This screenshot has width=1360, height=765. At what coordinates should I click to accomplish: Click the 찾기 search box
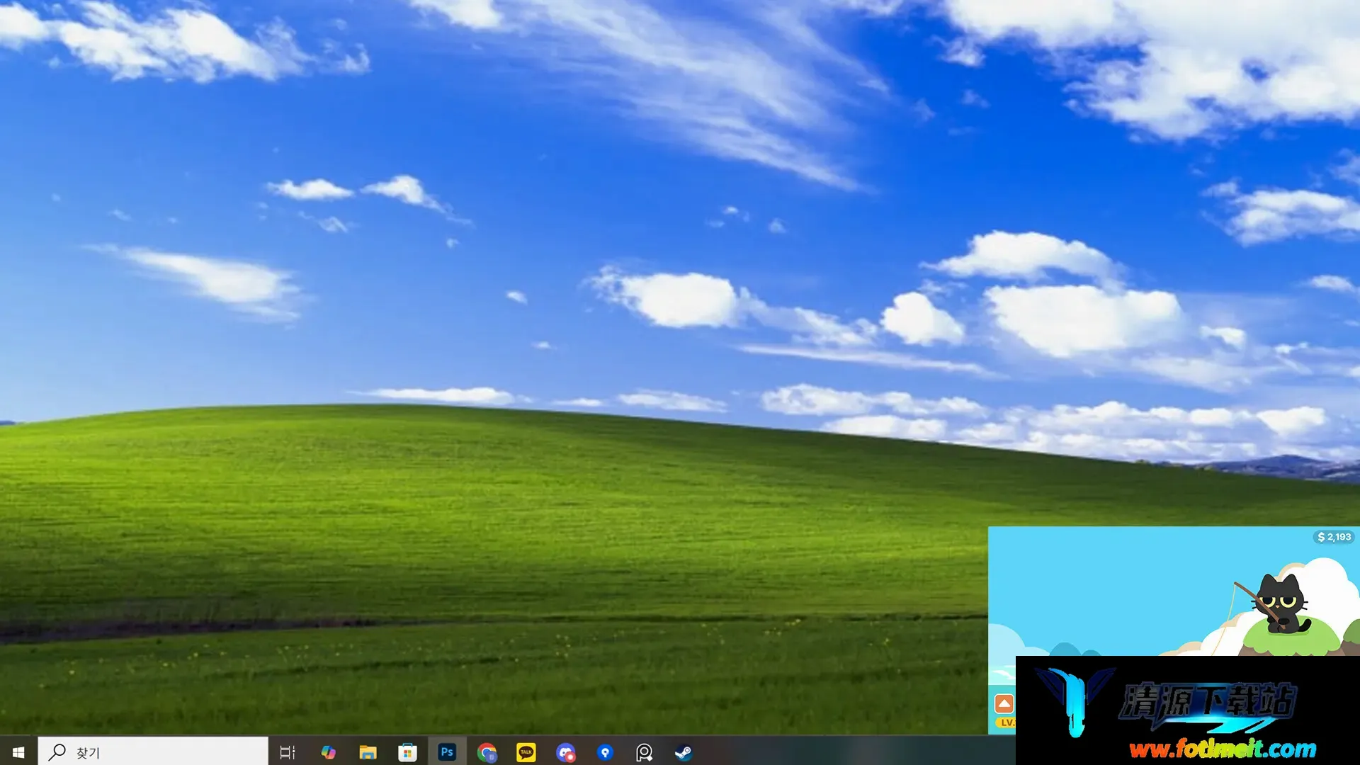(x=153, y=752)
